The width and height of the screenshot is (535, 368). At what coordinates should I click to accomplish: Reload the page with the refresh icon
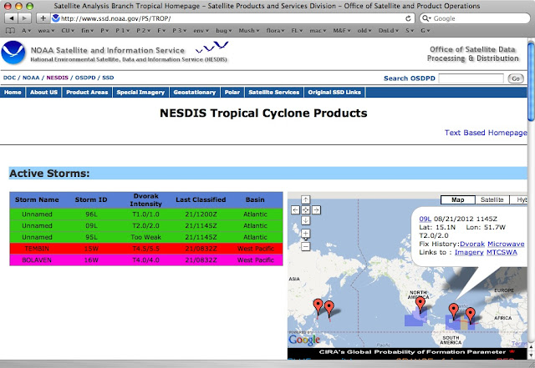point(408,18)
